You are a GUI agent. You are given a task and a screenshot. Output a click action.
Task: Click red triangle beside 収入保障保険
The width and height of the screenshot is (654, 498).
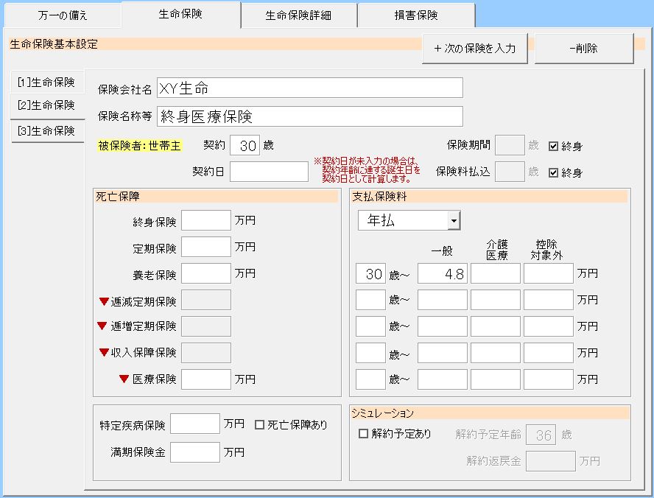104,352
